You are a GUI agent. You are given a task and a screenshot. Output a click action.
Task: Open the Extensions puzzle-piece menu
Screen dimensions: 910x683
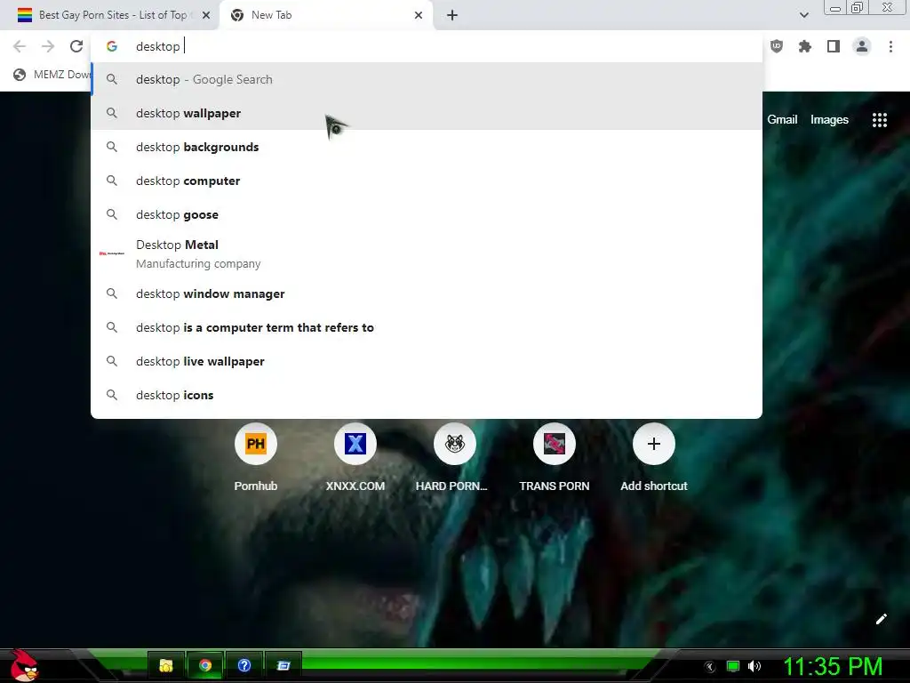805,46
